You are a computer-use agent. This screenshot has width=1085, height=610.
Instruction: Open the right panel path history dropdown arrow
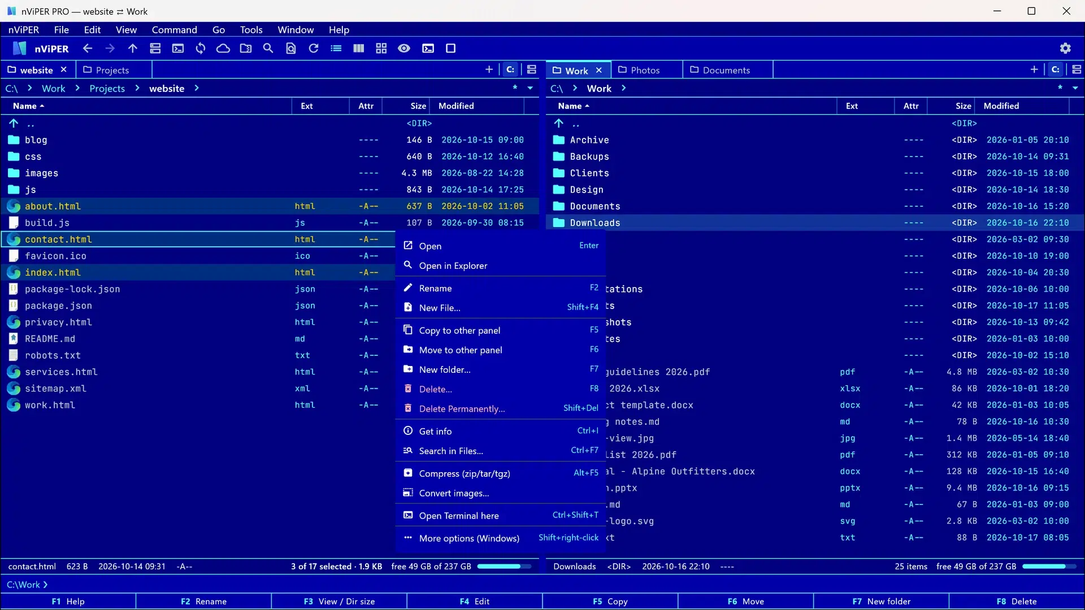point(1075,88)
